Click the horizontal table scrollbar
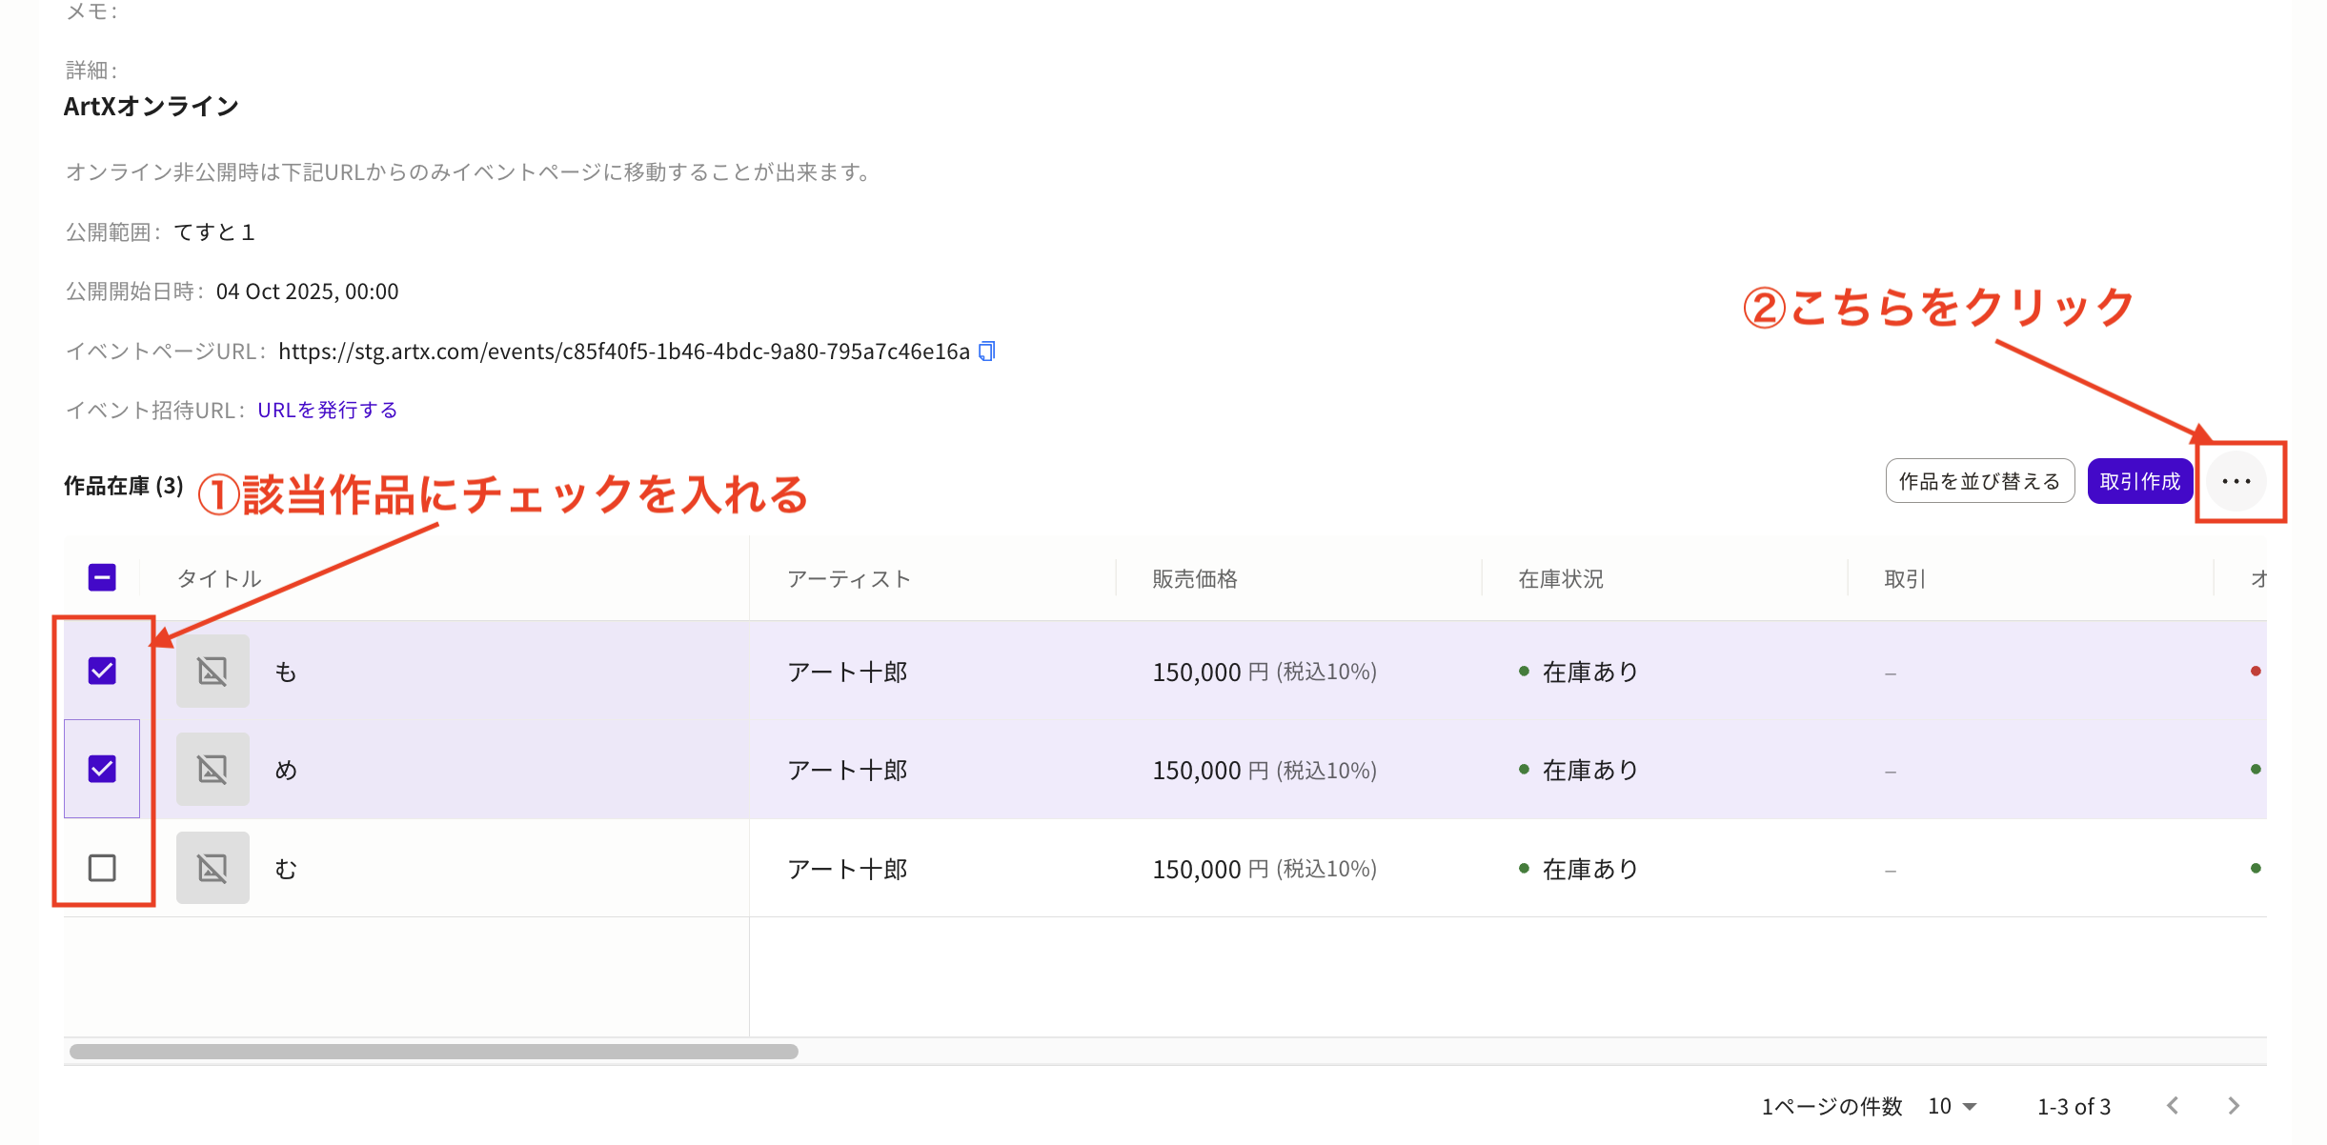The width and height of the screenshot is (2327, 1145). click(434, 1052)
